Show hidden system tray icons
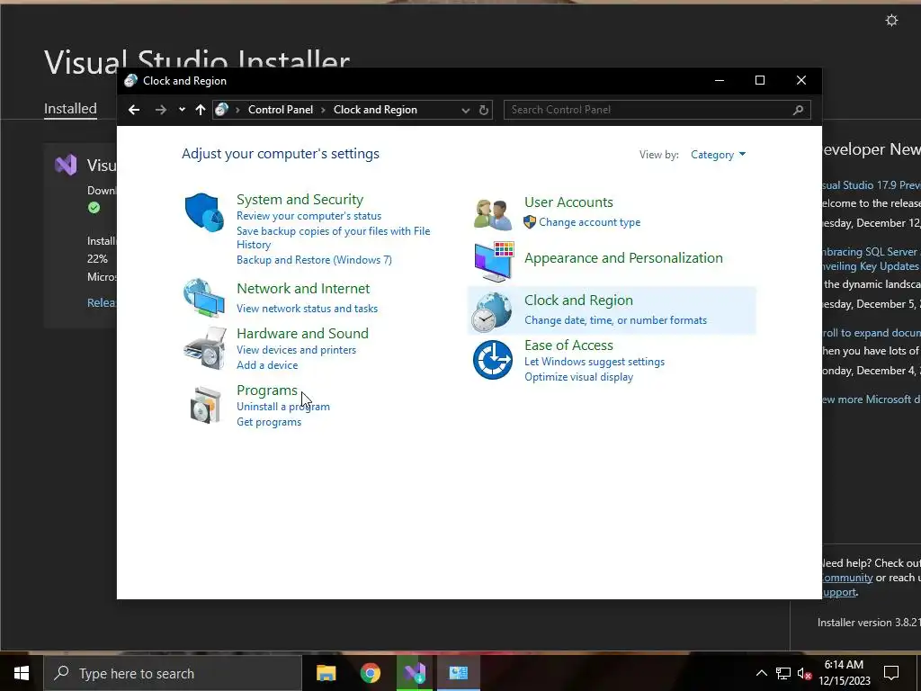This screenshot has width=921, height=691. pyautogui.click(x=761, y=673)
